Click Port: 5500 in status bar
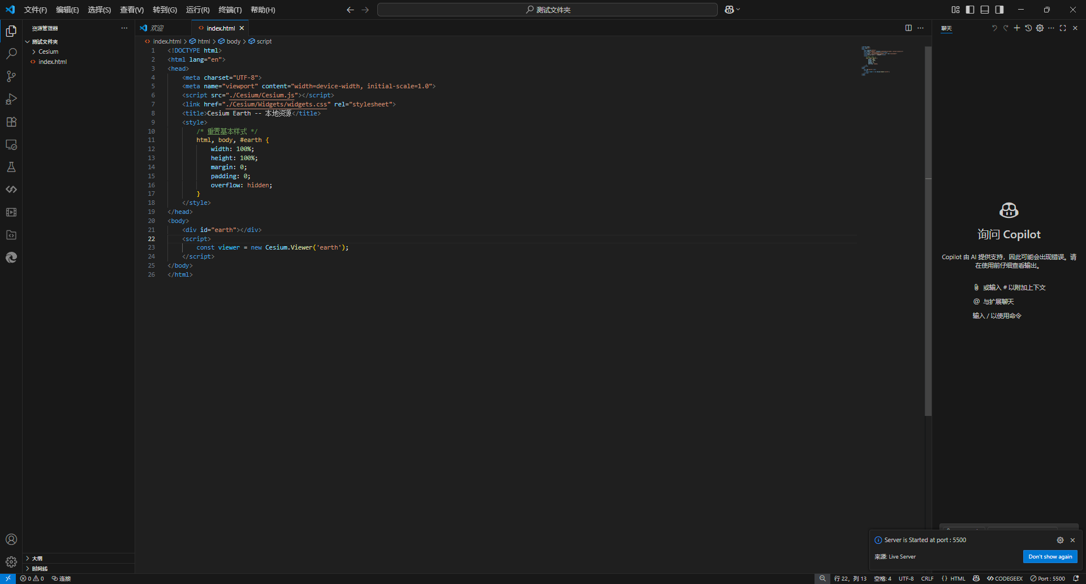Image resolution: width=1086 pixels, height=584 pixels. [1048, 578]
